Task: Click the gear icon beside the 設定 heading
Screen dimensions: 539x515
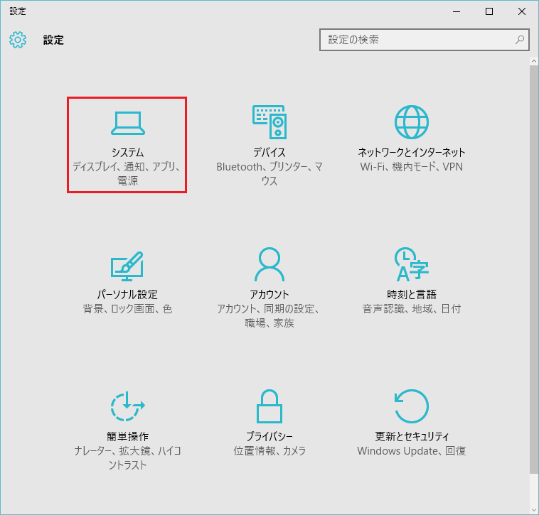Action: pos(18,40)
